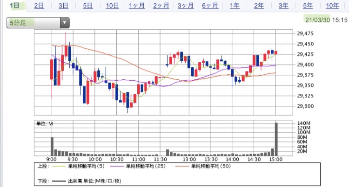Click the 20M volume axis label
This screenshot has height=187, width=349.
(x=302, y=151)
